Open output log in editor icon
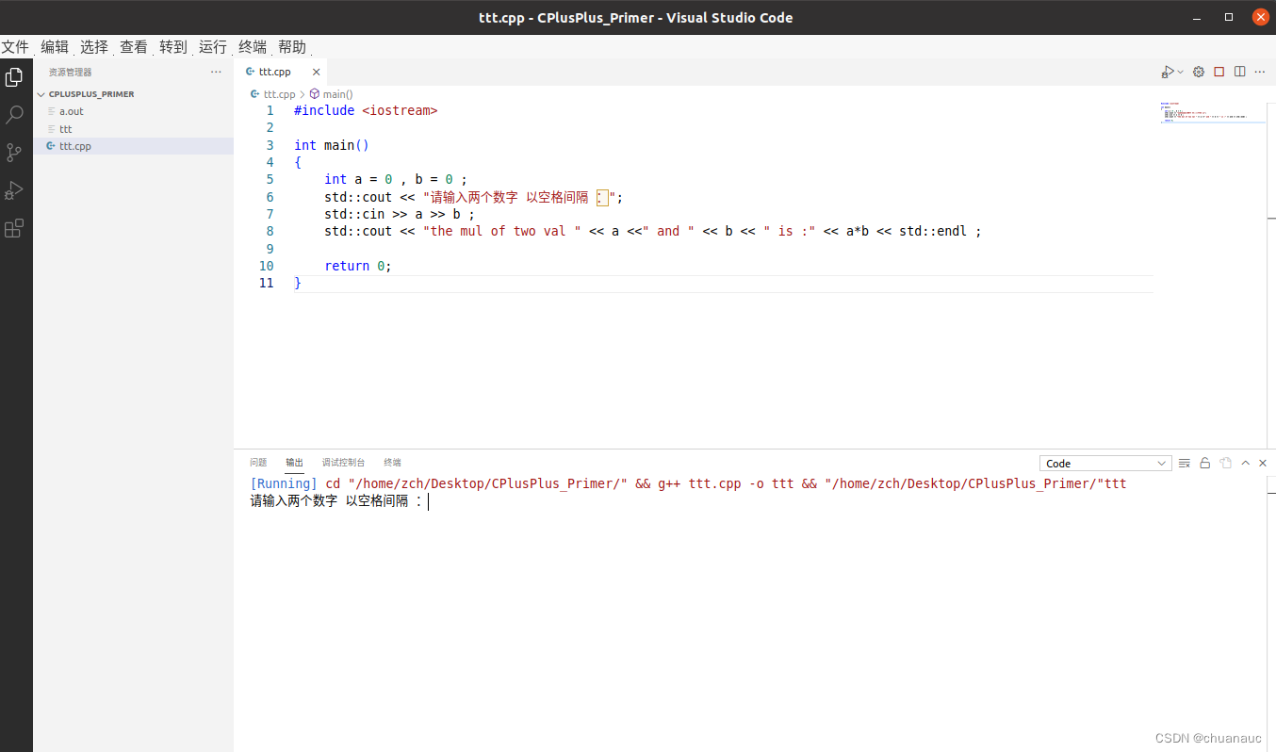1276x752 pixels. click(1225, 463)
